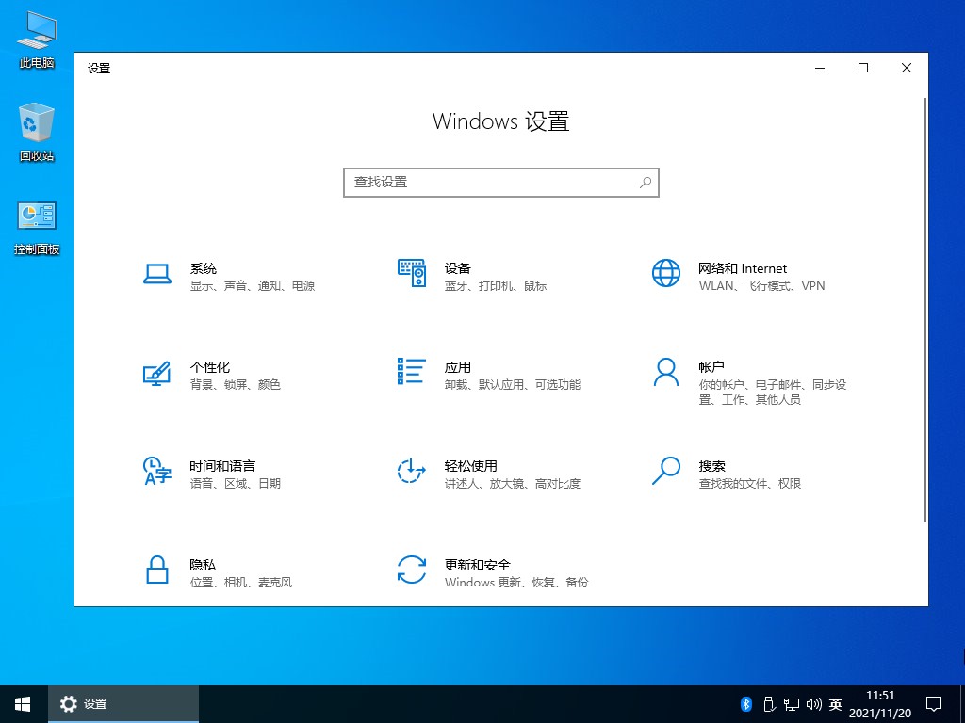Click the Settings window vertical scrollbar
Screen dimensions: 965x723
(926, 311)
